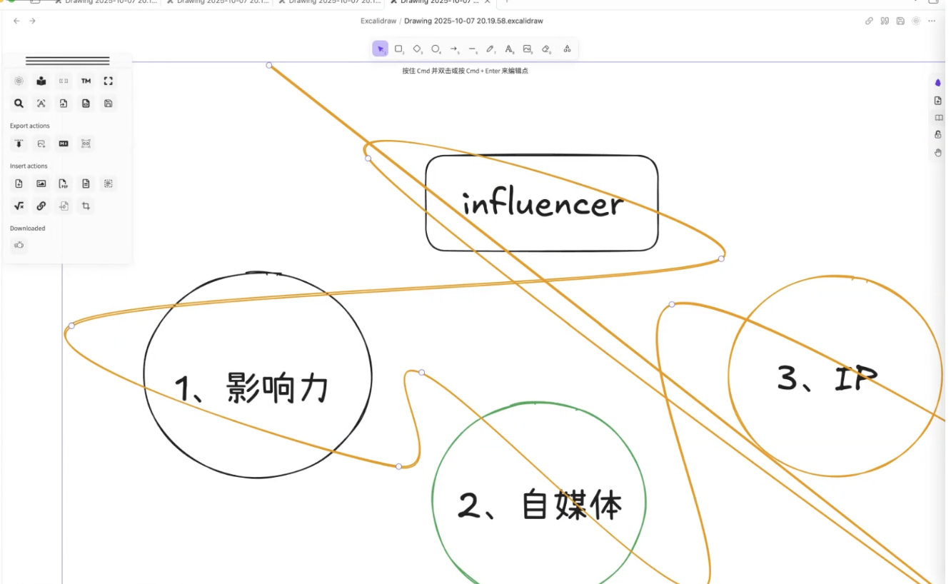The height and width of the screenshot is (584, 951).
Task: Click the "Export actions" section label
Action: 30,126
